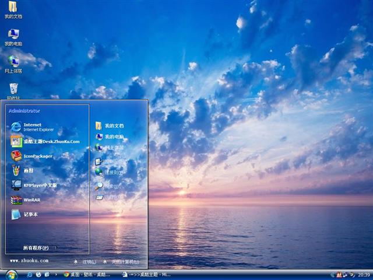Open 画图 (Paint) from the Start menu
Image resolution: width=373 pixels, height=280 pixels.
(27, 170)
